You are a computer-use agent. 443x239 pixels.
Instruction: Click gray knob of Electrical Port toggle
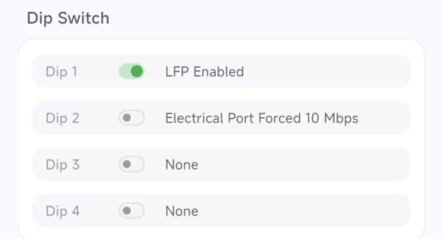coord(127,118)
